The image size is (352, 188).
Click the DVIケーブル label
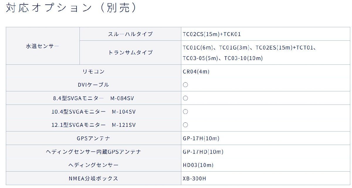click(93, 85)
